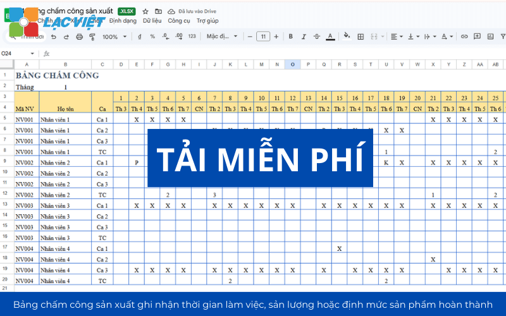Activate the Paint format roller icon
Screen dimensions: 506x316
92,37
